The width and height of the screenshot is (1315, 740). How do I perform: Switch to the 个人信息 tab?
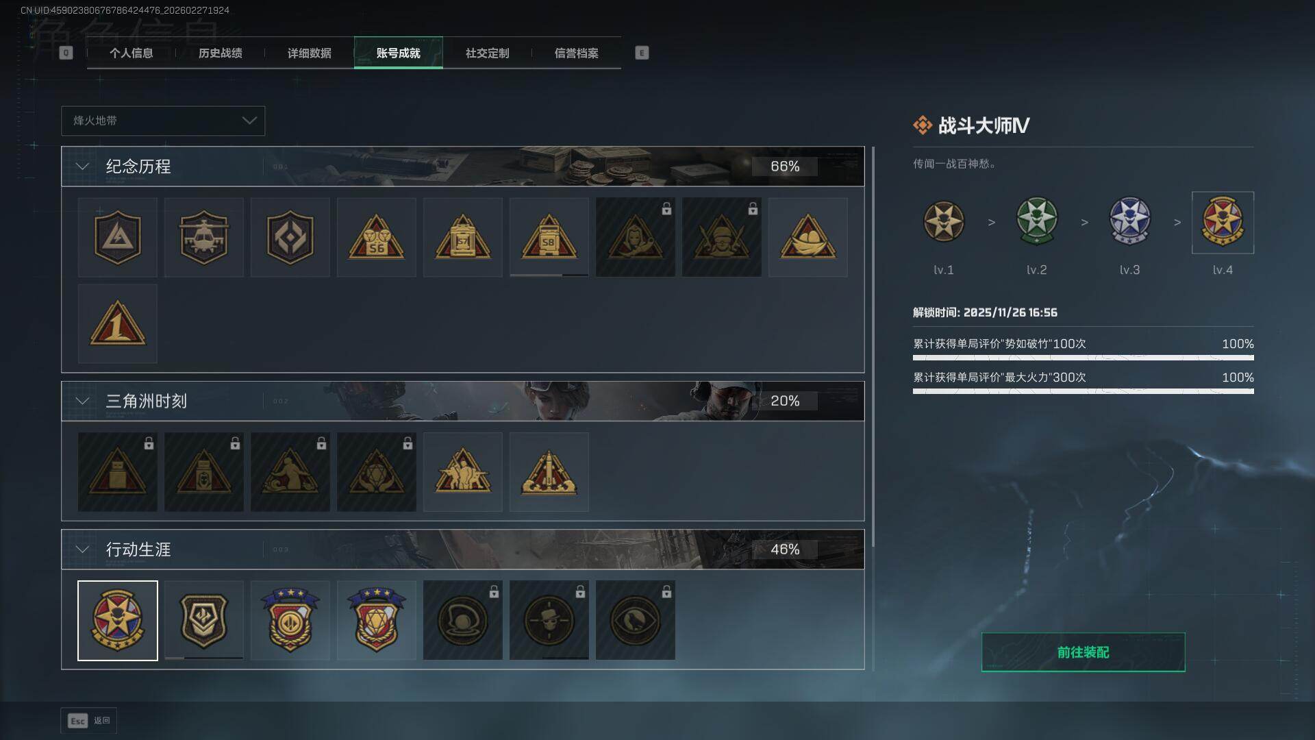[131, 53]
